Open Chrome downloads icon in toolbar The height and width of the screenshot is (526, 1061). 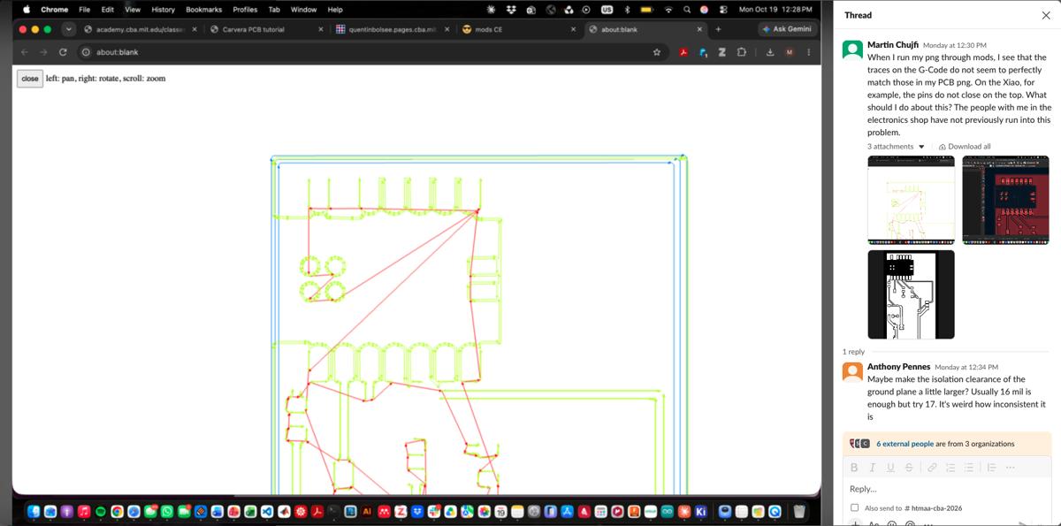[770, 52]
